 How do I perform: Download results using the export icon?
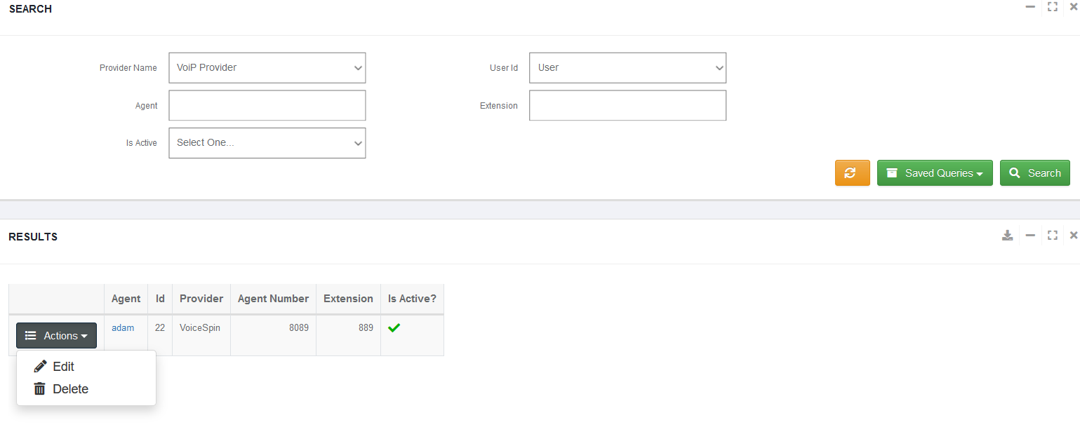(x=1007, y=236)
